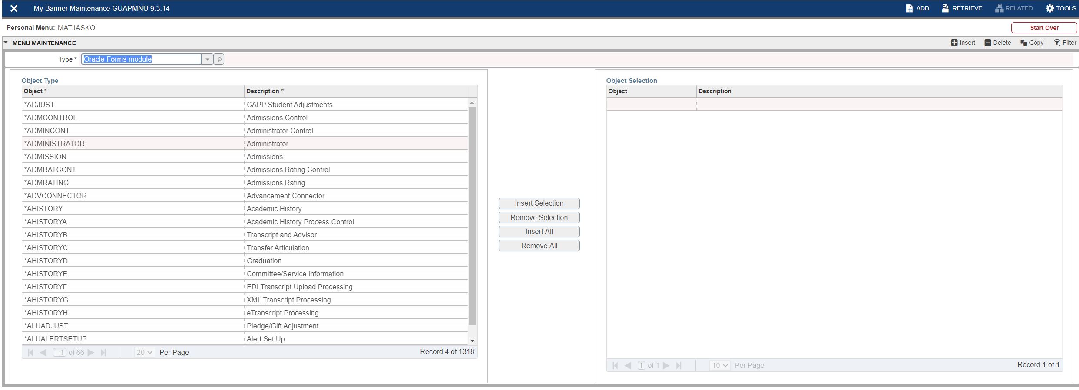Open the 20 Per Page dropdown
This screenshot has height=390, width=1079.
coord(145,353)
